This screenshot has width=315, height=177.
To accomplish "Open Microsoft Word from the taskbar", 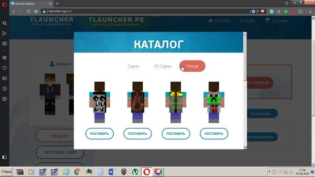I will coord(112,172).
